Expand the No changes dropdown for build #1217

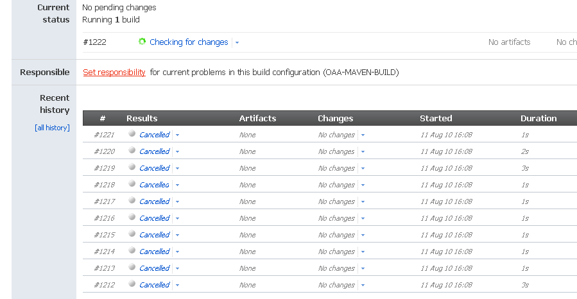pos(363,201)
